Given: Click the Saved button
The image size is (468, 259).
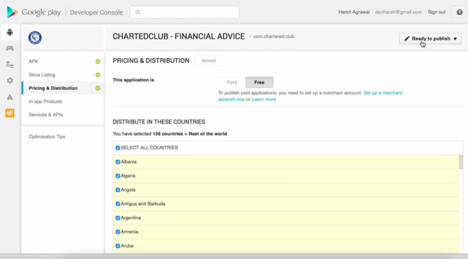Looking at the screenshot, I should pyautogui.click(x=208, y=60).
